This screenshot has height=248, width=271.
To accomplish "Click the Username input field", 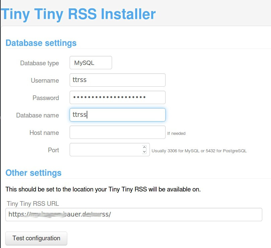I will (x=117, y=80).
